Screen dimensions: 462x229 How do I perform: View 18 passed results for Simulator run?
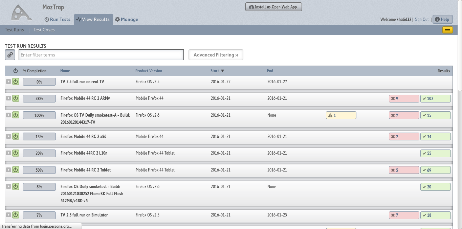pyautogui.click(x=436, y=215)
